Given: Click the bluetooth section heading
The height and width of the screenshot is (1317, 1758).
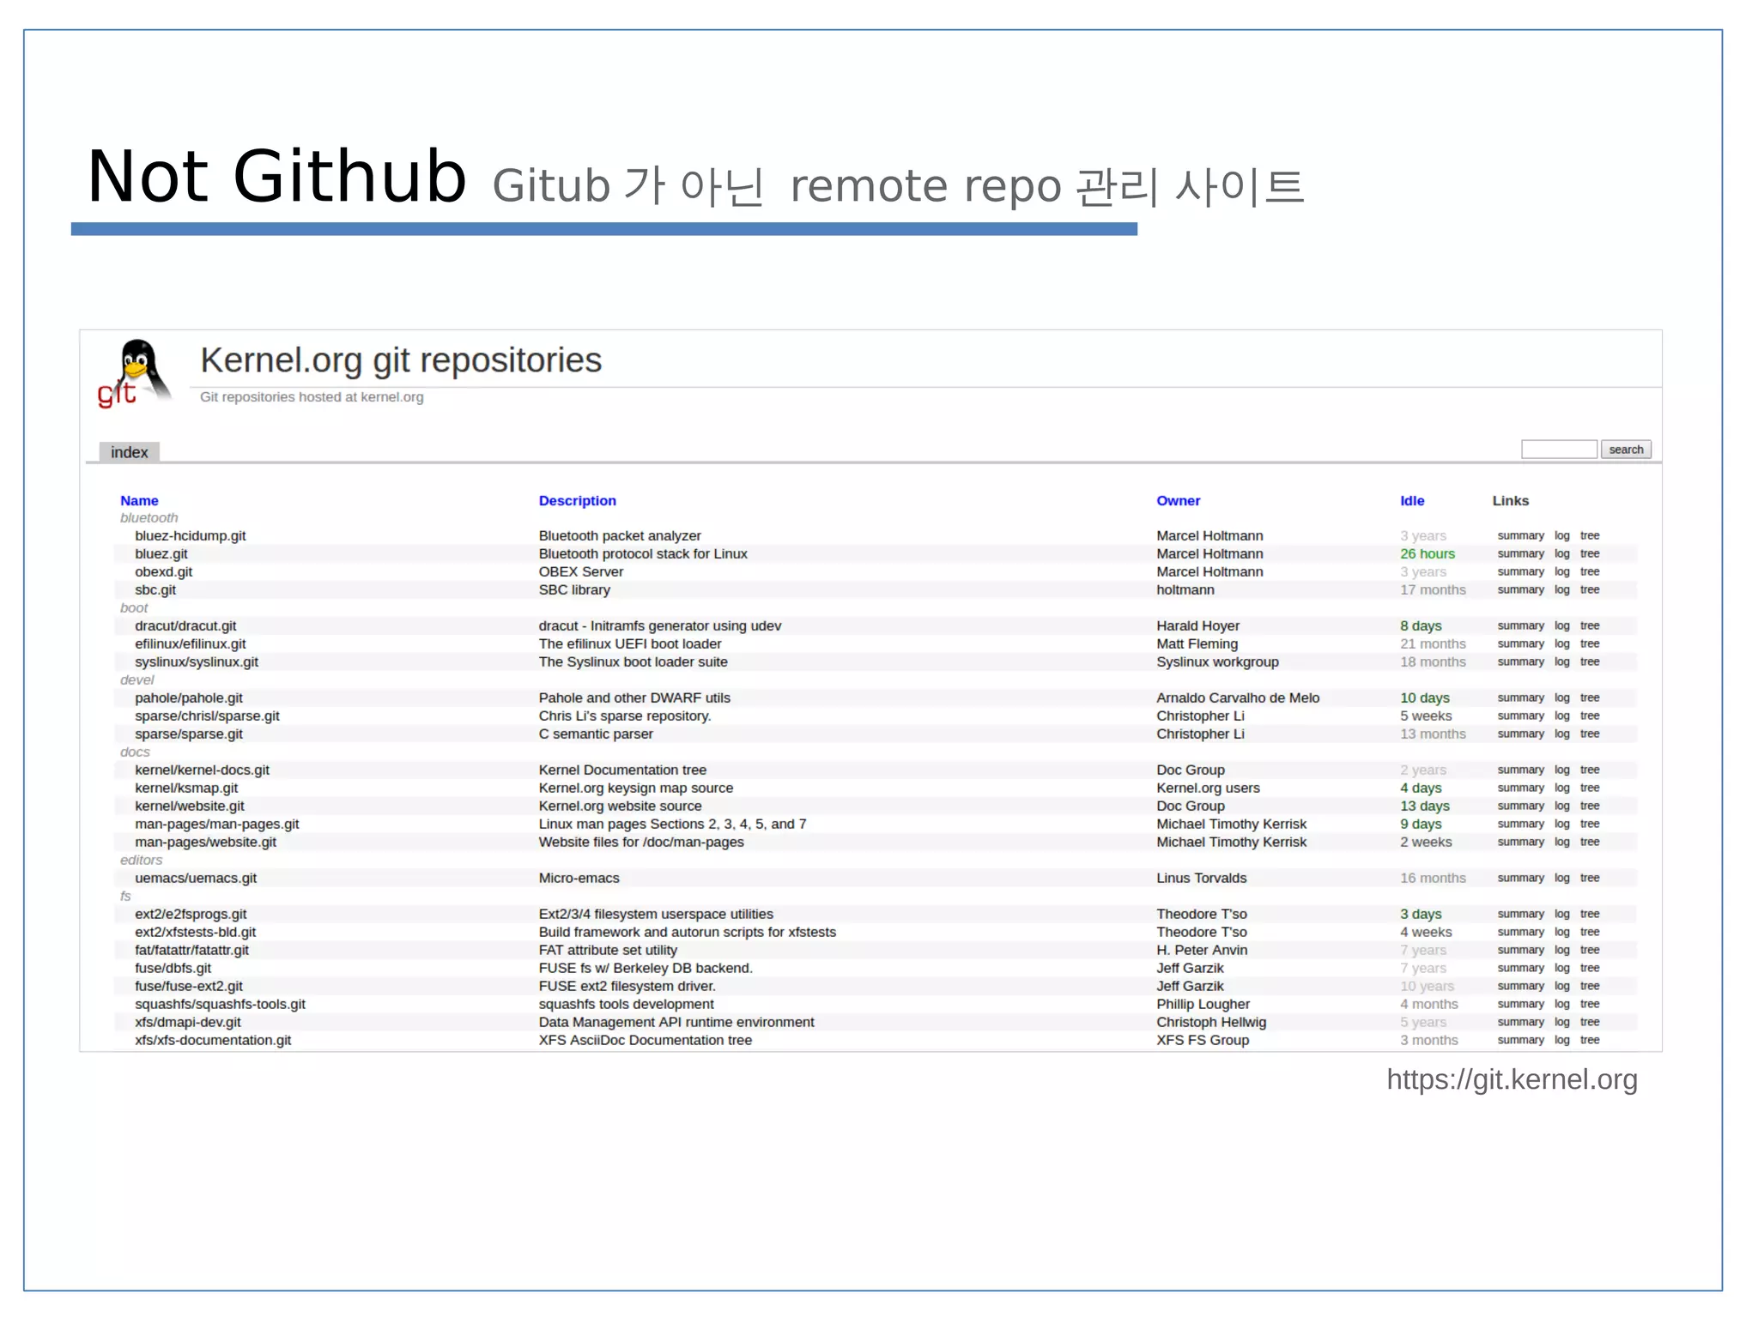Looking at the screenshot, I should click(149, 518).
